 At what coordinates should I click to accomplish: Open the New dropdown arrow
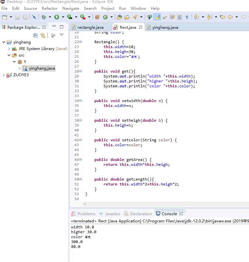pyautogui.click(x=11, y=17)
